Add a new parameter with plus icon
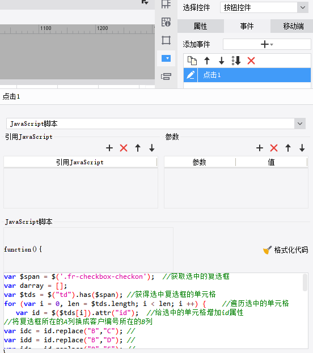The height and width of the screenshot is (353, 313). click(260, 148)
